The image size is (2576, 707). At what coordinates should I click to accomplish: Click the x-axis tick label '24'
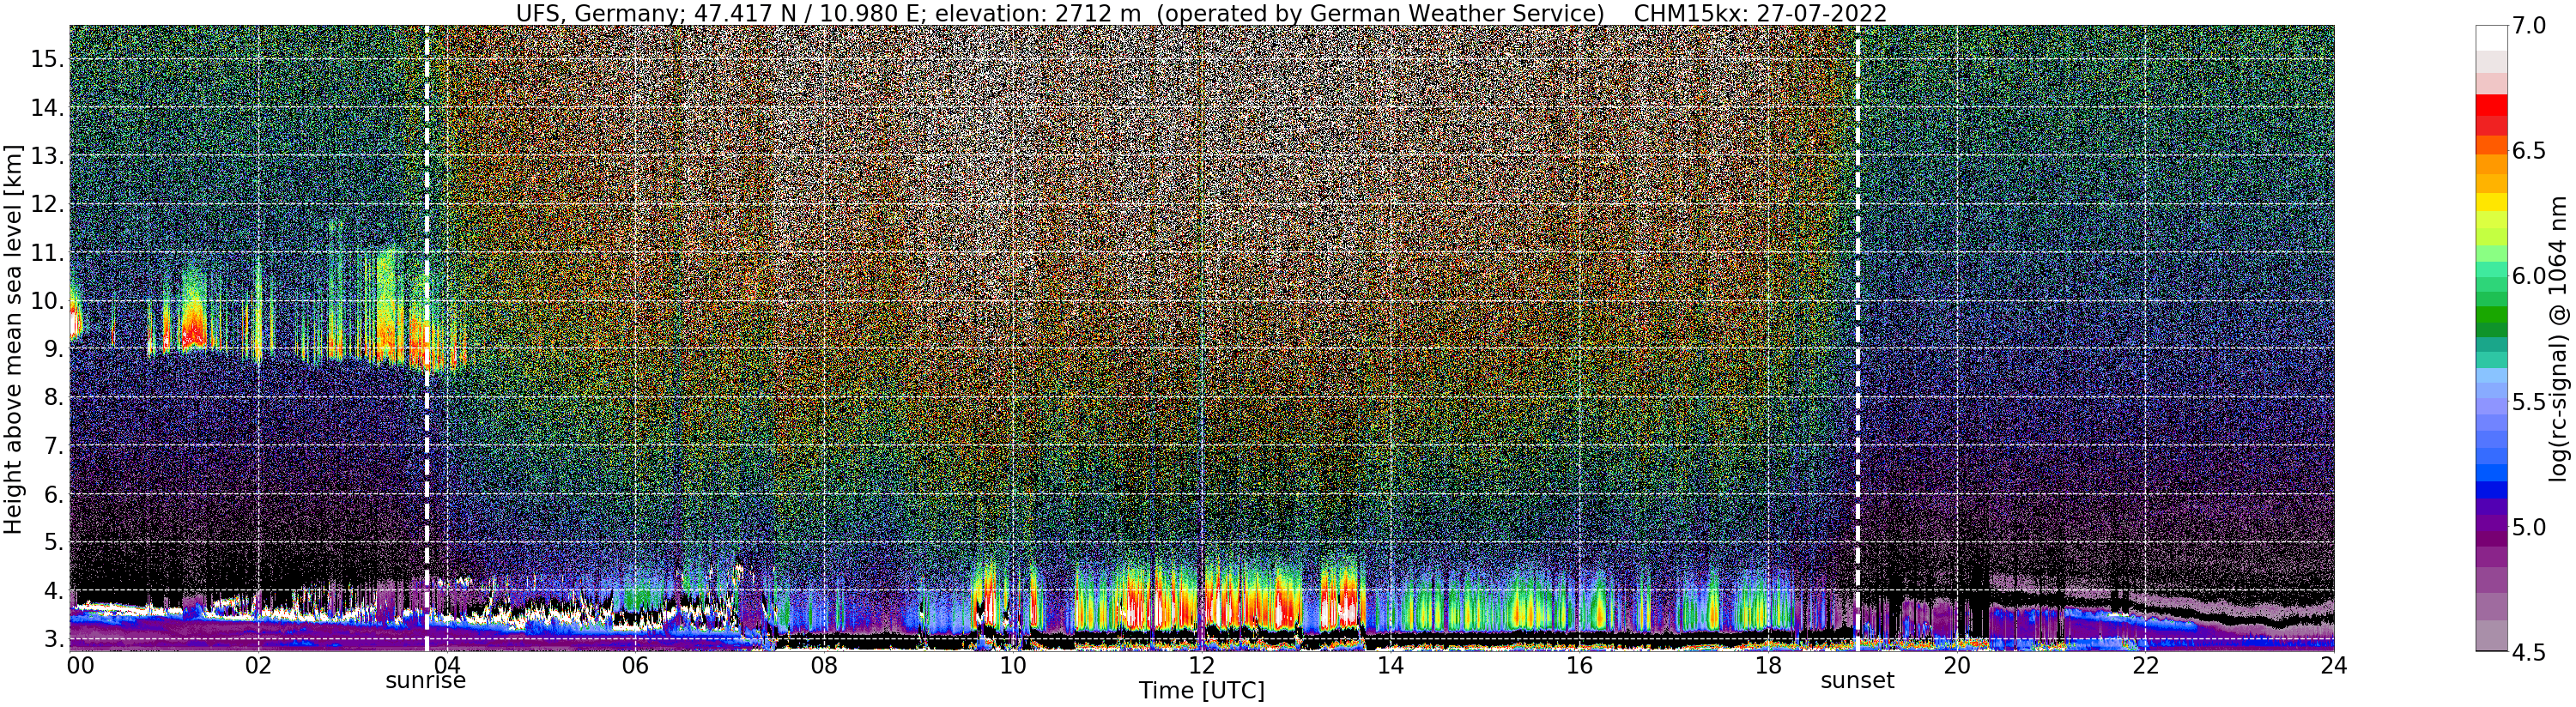point(2333,666)
